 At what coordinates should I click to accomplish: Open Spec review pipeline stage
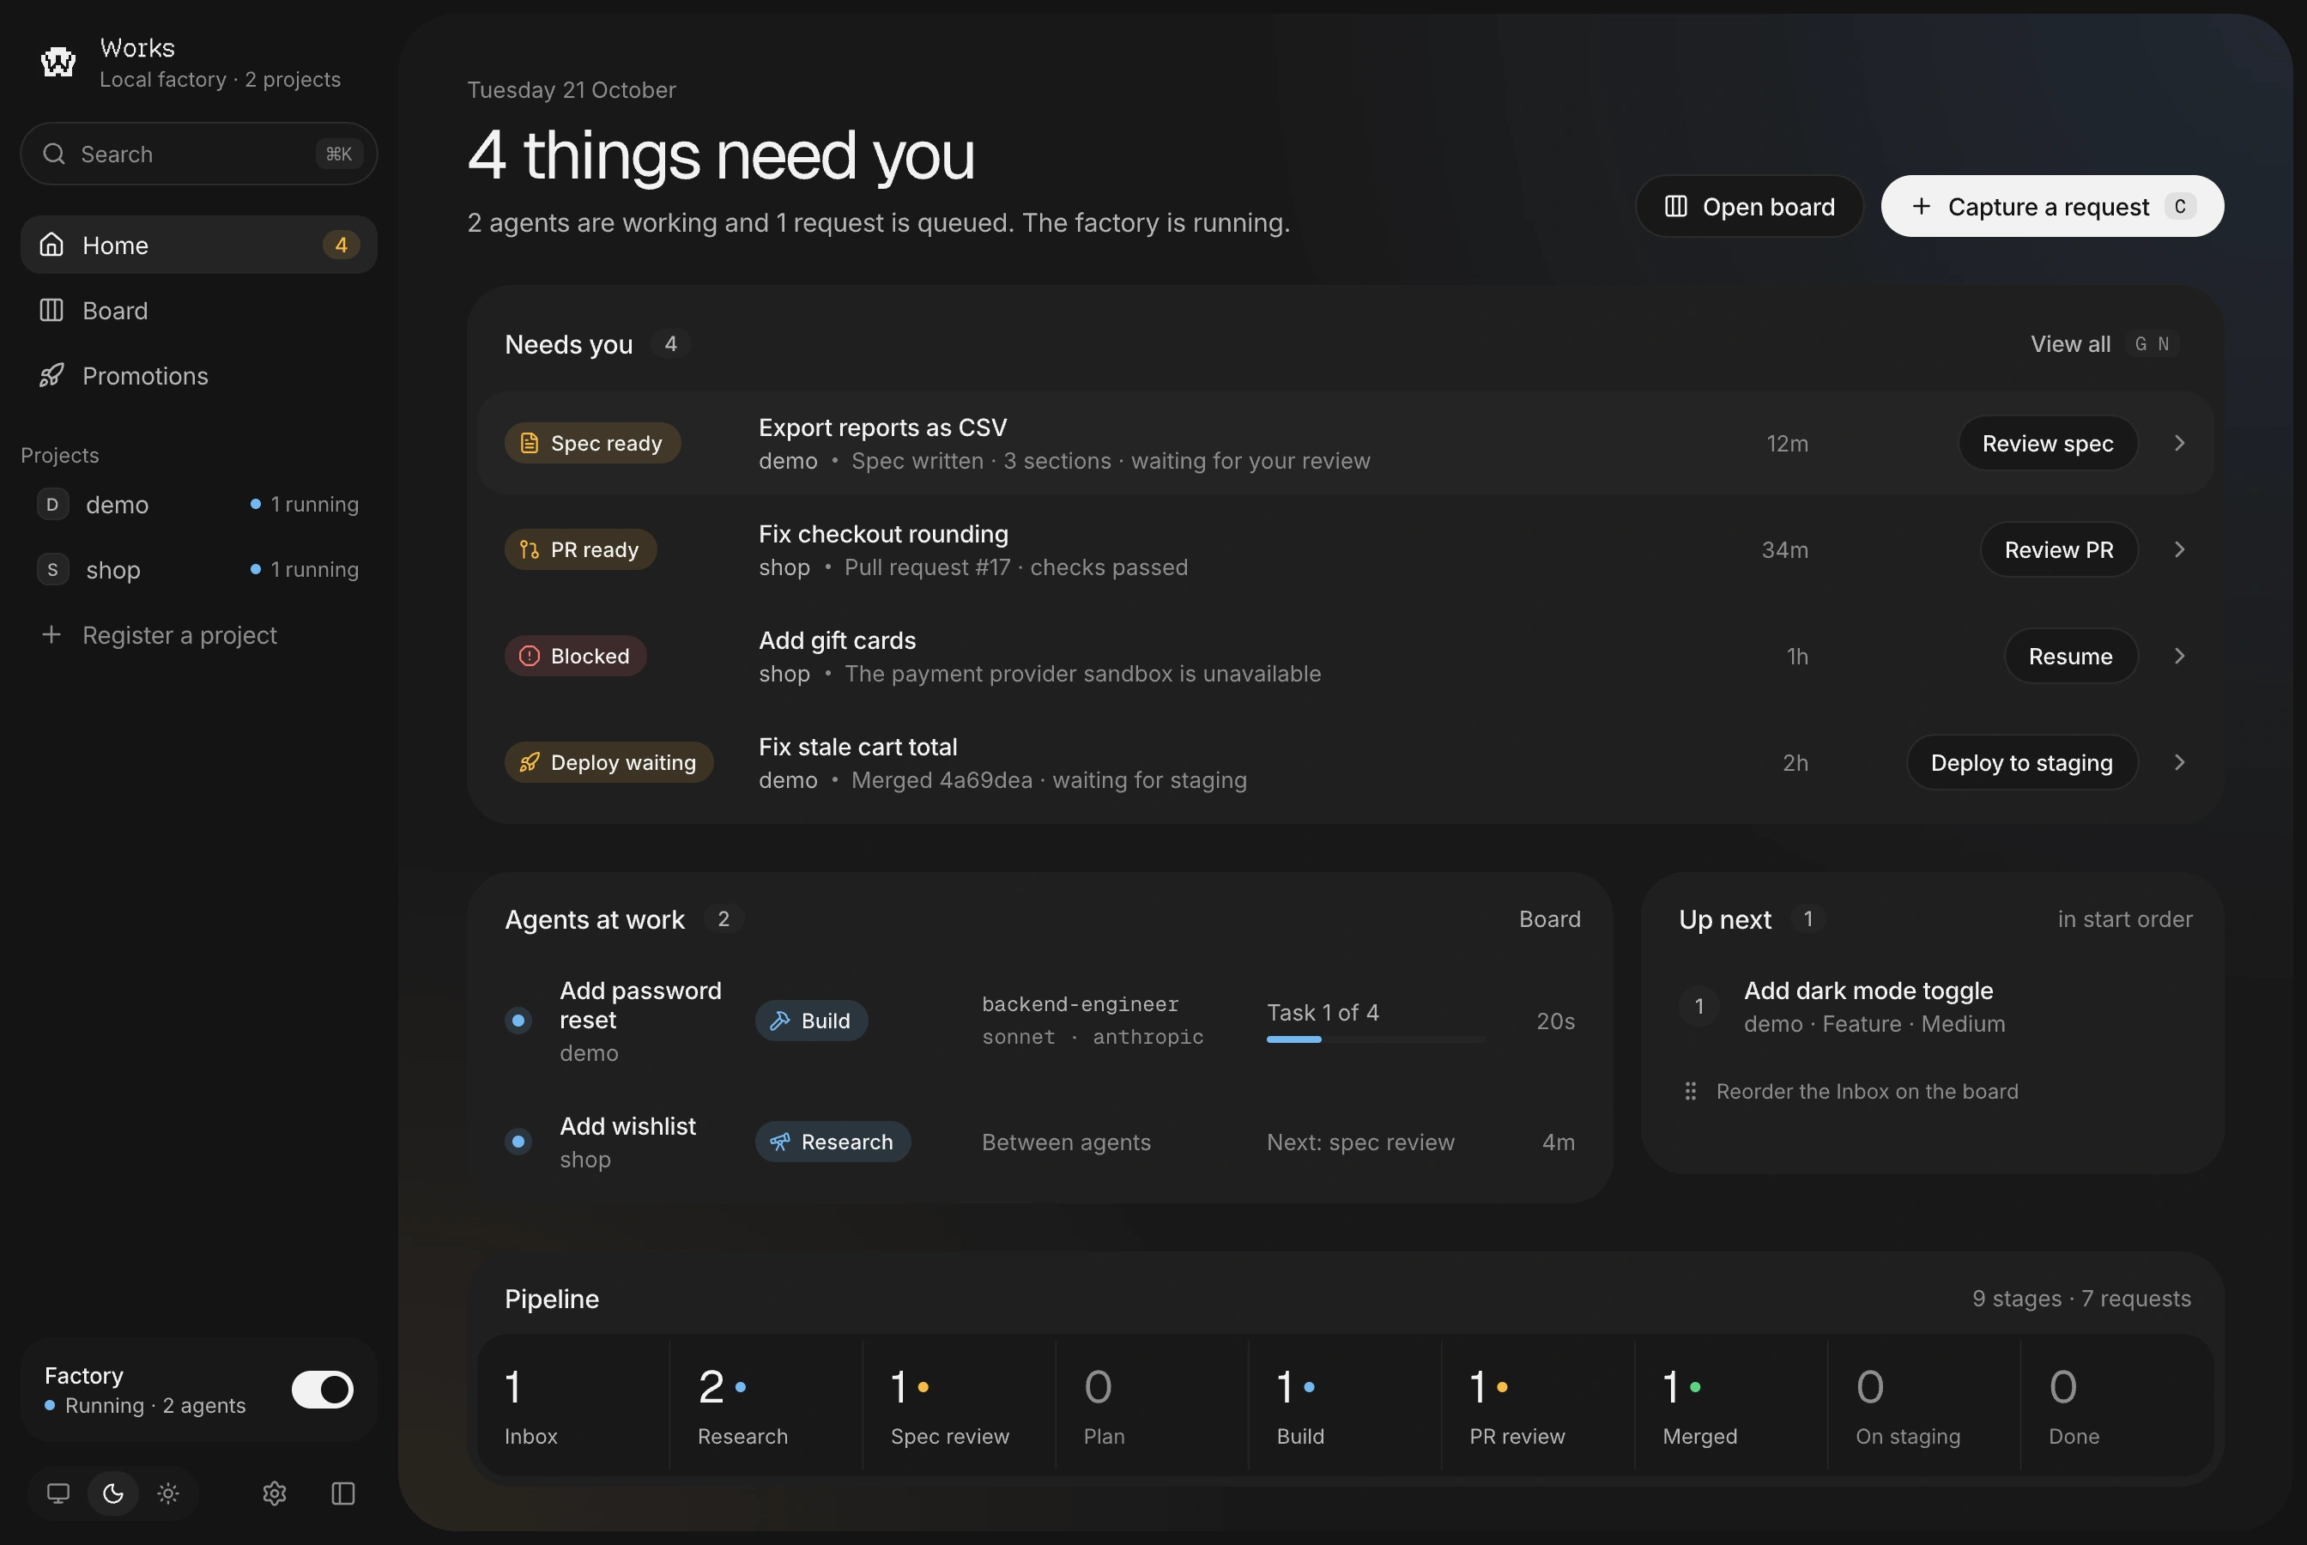pos(959,1405)
